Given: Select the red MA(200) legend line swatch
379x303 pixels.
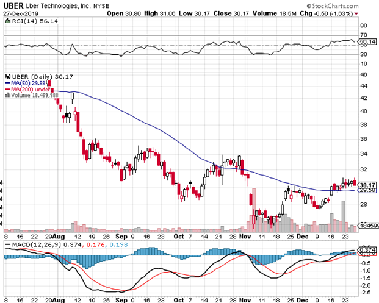Looking at the screenshot, I should pyautogui.click(x=7, y=88).
